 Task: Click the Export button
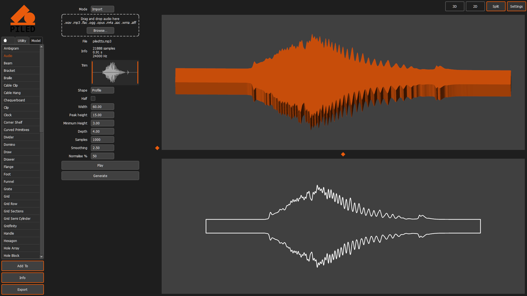[x=23, y=290]
